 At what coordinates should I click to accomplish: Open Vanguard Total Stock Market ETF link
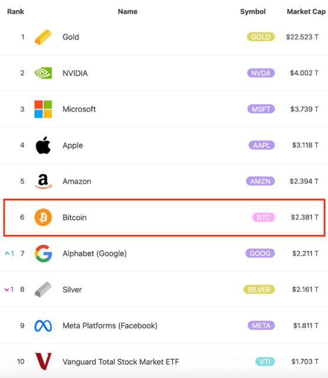pyautogui.click(x=121, y=362)
